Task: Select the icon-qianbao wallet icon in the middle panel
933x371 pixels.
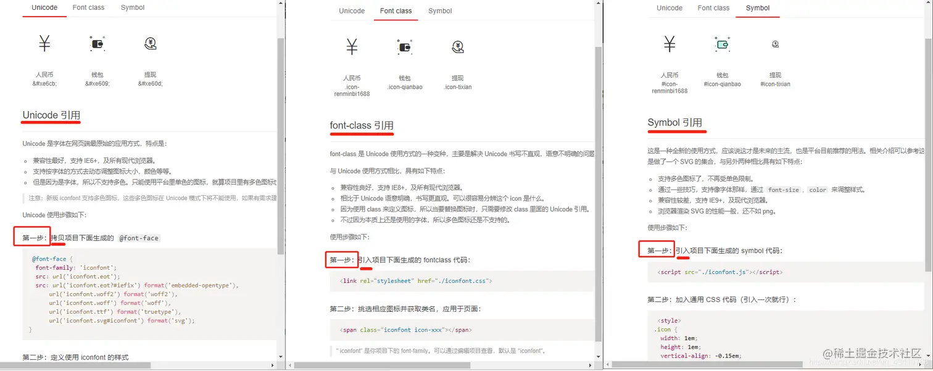Action: tap(404, 46)
